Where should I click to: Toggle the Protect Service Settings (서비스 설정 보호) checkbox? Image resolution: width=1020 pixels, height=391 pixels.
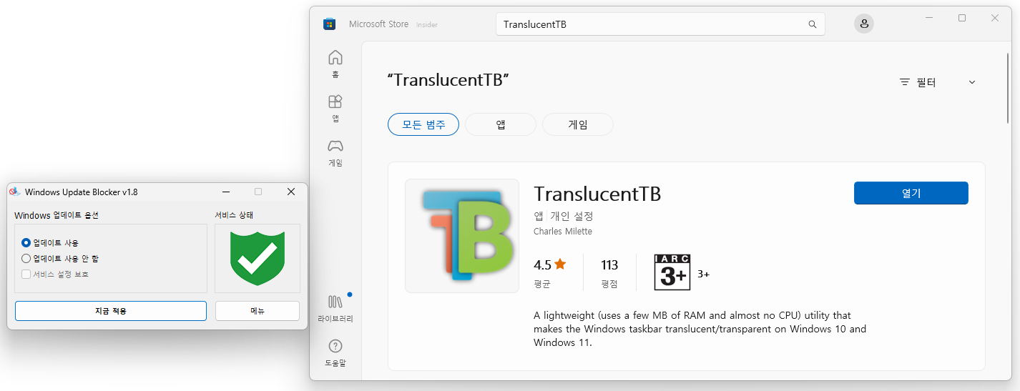(x=26, y=274)
